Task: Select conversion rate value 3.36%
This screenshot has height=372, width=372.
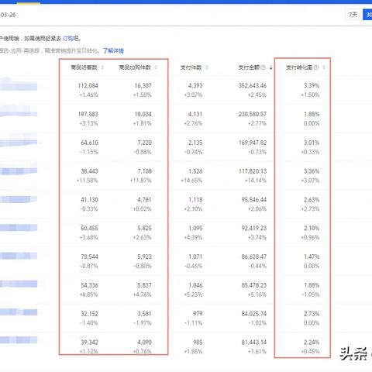Action: coord(312,171)
